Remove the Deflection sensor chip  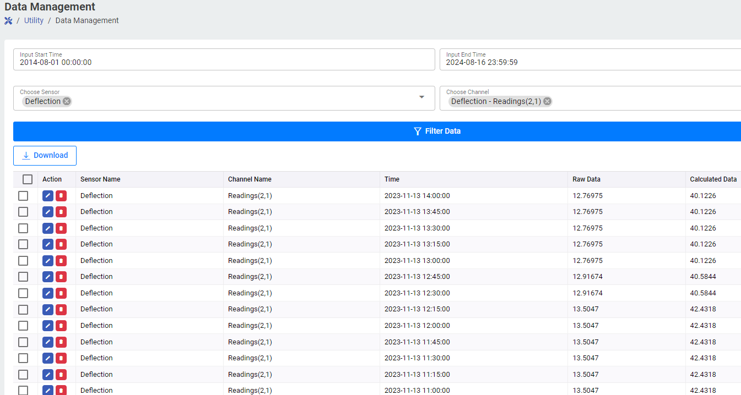click(67, 101)
